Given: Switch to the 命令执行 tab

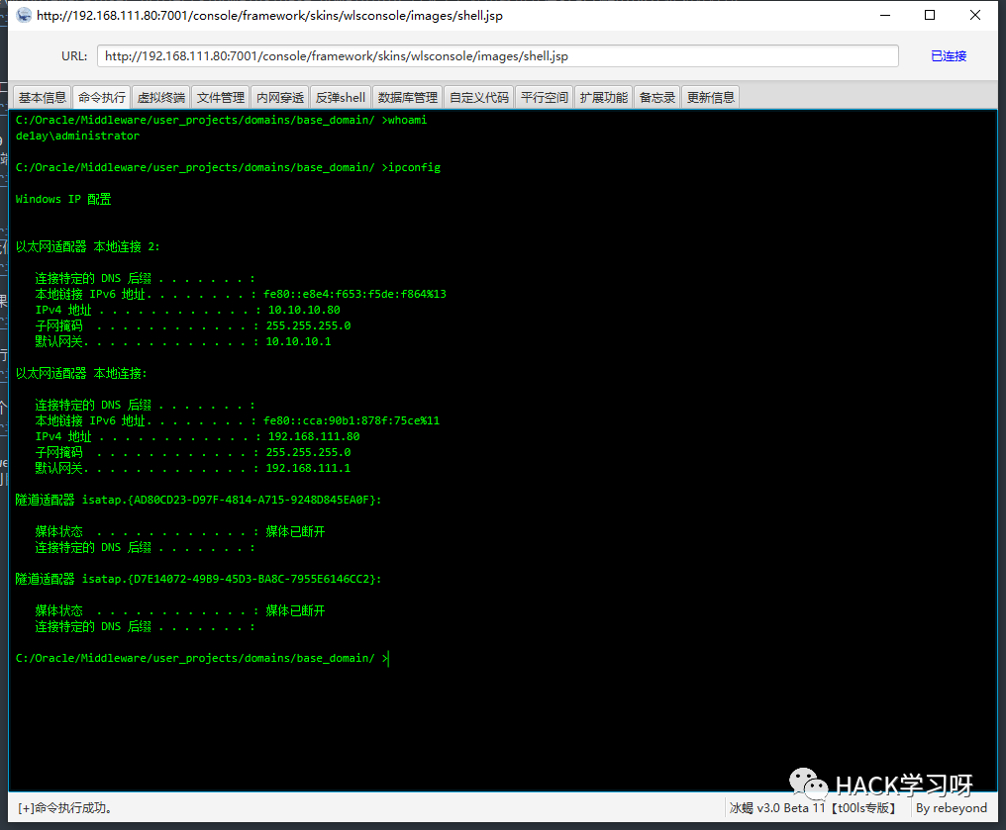Looking at the screenshot, I should click(102, 97).
